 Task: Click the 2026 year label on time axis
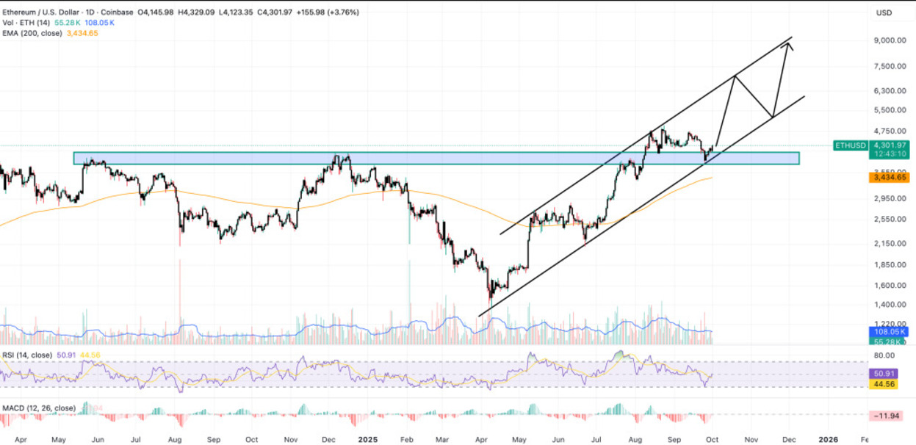click(x=828, y=438)
